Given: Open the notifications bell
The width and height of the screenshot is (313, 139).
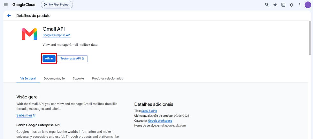Looking at the screenshot, I should (x=291, y=5).
